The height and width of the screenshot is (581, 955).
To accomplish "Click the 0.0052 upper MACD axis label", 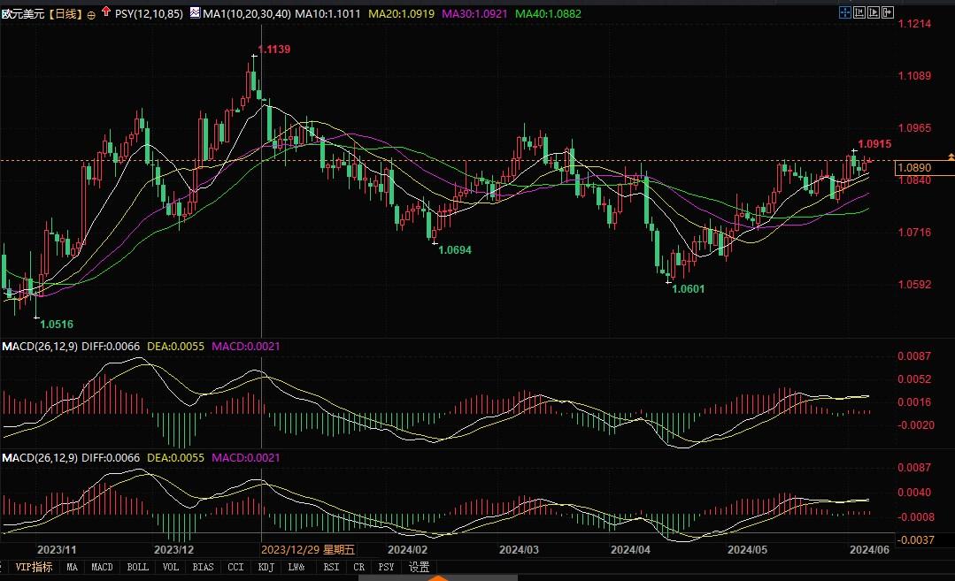I will click(915, 379).
